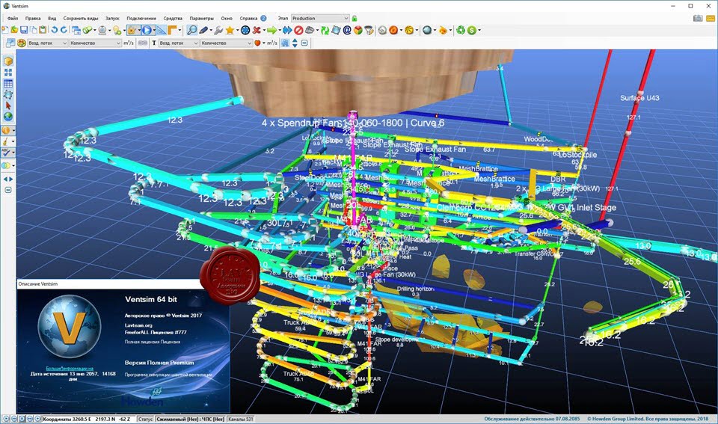The width and height of the screenshot is (718, 424).
Task: Open the Справка menu
Action: pyautogui.click(x=248, y=18)
